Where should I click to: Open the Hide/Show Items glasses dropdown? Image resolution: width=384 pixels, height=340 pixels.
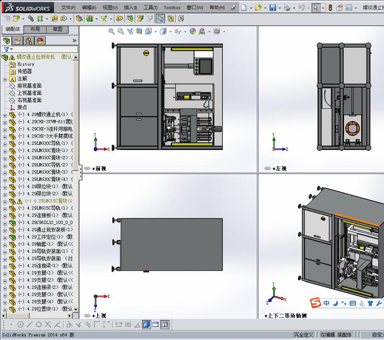[185, 32]
